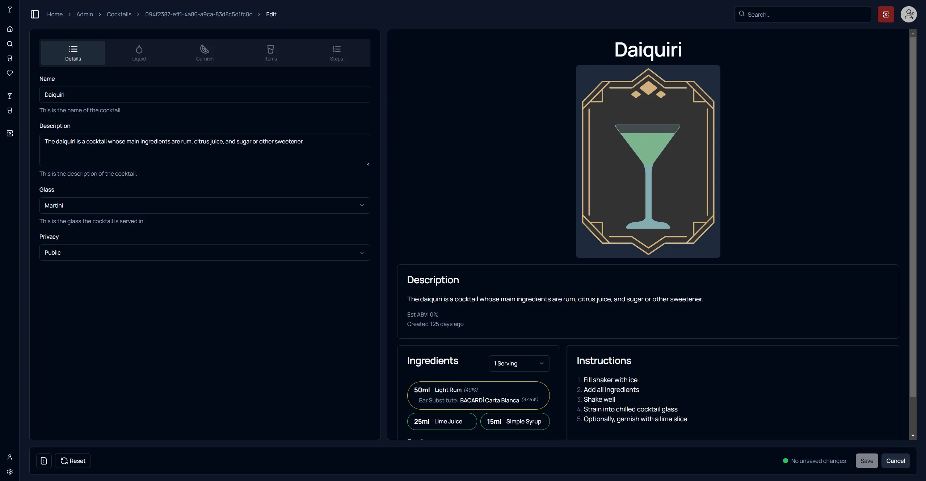Open Cocktails from the breadcrumb
Image resolution: width=926 pixels, height=481 pixels.
pos(119,14)
